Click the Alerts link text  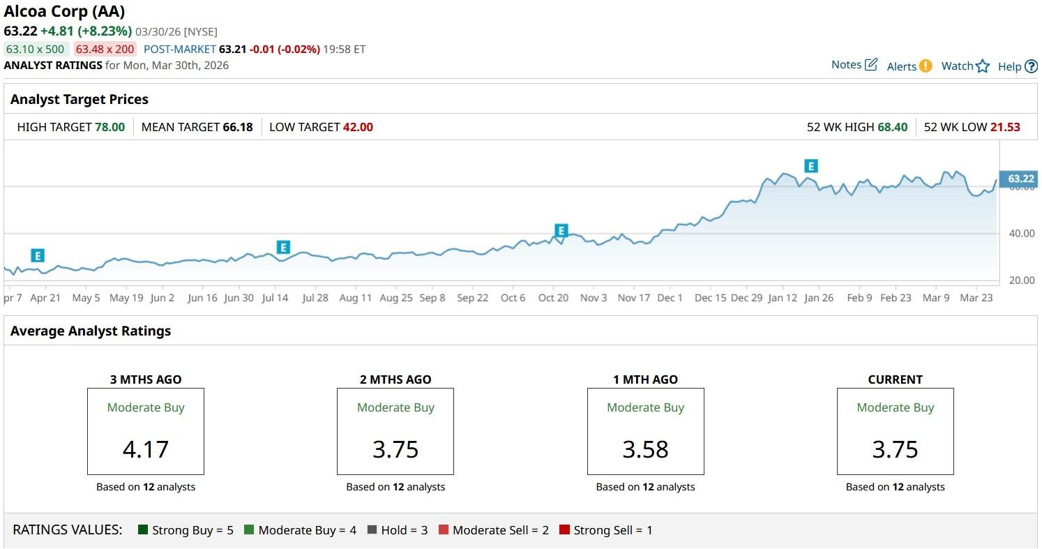point(901,66)
